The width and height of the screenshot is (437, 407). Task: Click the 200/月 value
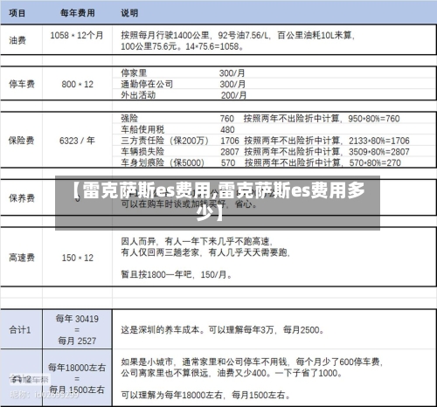pyautogui.click(x=233, y=95)
